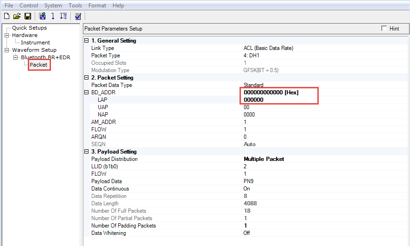The height and width of the screenshot is (246, 410).
Task: Collapse the BD_ADDR property group
Action: click(87, 92)
